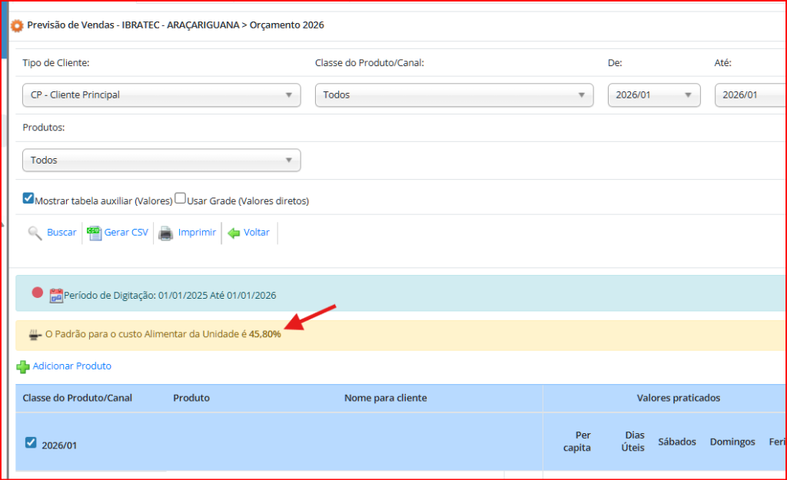Enable Usar Grade (Valores diretos) checkbox
The width and height of the screenshot is (787, 480).
pyautogui.click(x=180, y=198)
